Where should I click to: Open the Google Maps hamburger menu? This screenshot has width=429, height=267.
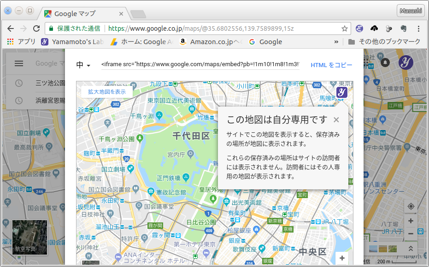click(19, 63)
